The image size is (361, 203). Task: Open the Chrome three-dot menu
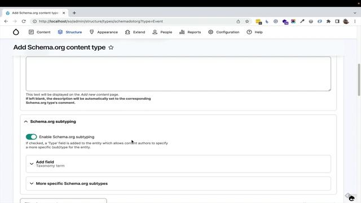click(355, 21)
